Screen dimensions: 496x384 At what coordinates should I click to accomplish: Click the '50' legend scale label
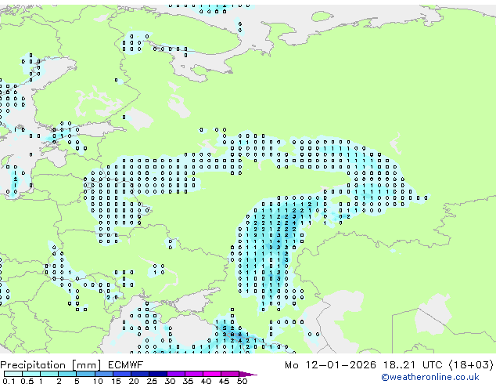pos(242,381)
